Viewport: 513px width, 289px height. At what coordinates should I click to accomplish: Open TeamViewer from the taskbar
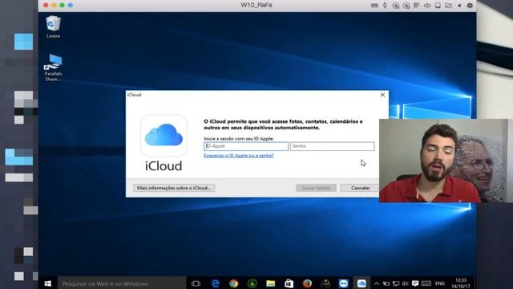click(344, 283)
